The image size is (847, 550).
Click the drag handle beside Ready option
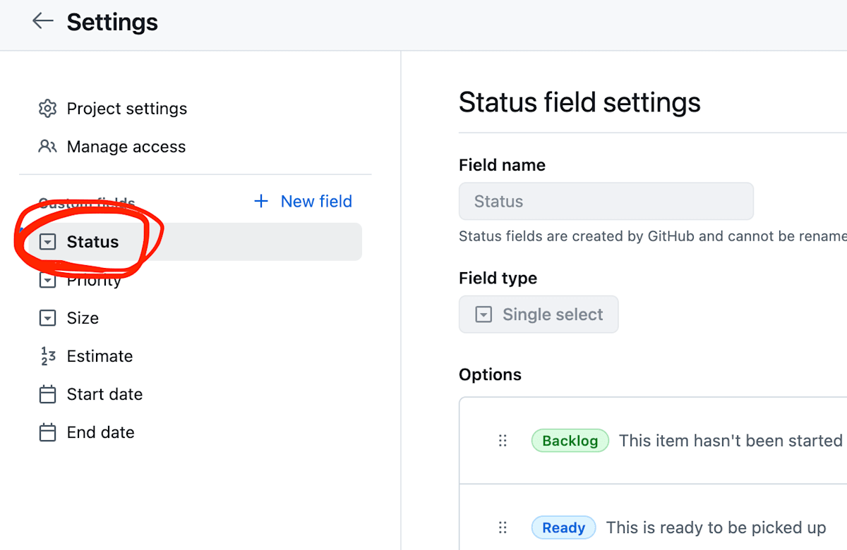pos(503,527)
